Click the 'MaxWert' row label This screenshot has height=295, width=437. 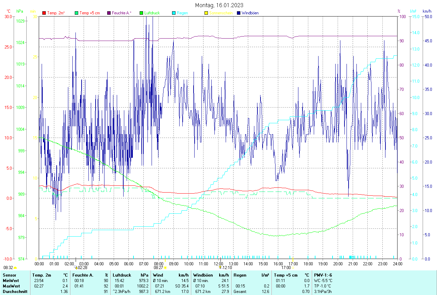pyautogui.click(x=11, y=286)
